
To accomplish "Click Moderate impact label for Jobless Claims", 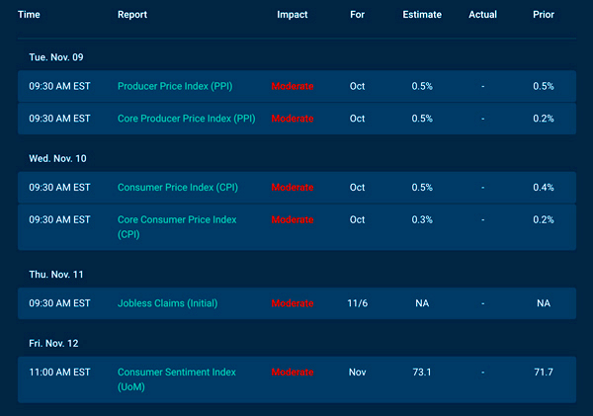I will tap(293, 303).
